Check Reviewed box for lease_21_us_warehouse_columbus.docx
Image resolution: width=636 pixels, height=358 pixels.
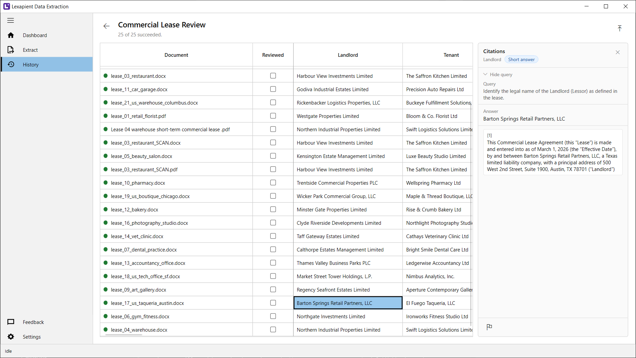click(x=273, y=103)
